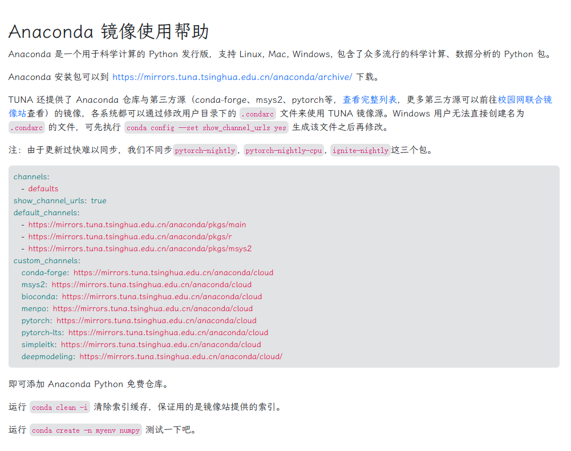Click the Anaconda 镜像使用帮助 heading
The height and width of the screenshot is (451, 571).
pos(108,31)
